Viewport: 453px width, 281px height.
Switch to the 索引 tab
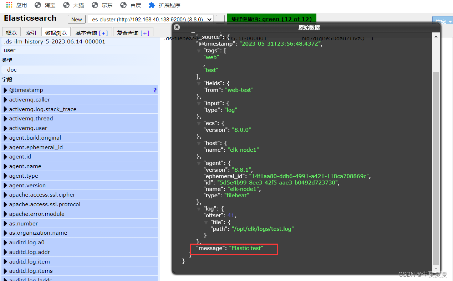coord(31,32)
